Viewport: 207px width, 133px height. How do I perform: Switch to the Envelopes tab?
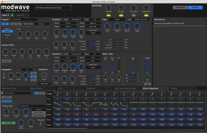[x=99, y=88]
